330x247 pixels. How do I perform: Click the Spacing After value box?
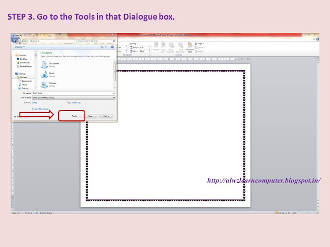coord(145,51)
